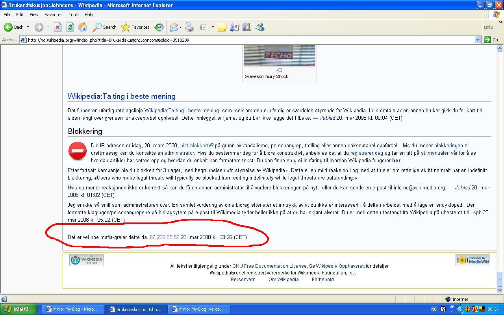Open the Back history dropdown arrow
504x315 pixels.
click(28, 27)
